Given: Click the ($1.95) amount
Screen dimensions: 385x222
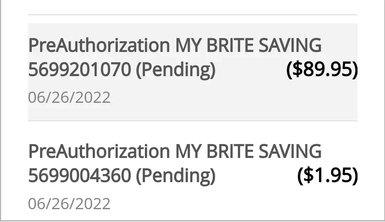Looking at the screenshot, I should pyautogui.click(x=327, y=175).
